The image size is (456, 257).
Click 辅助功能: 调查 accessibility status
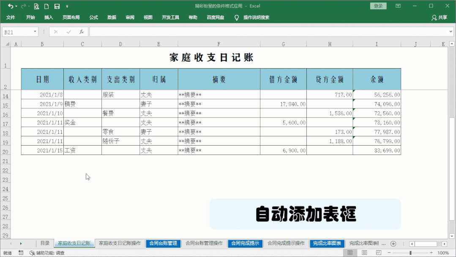tap(47, 253)
